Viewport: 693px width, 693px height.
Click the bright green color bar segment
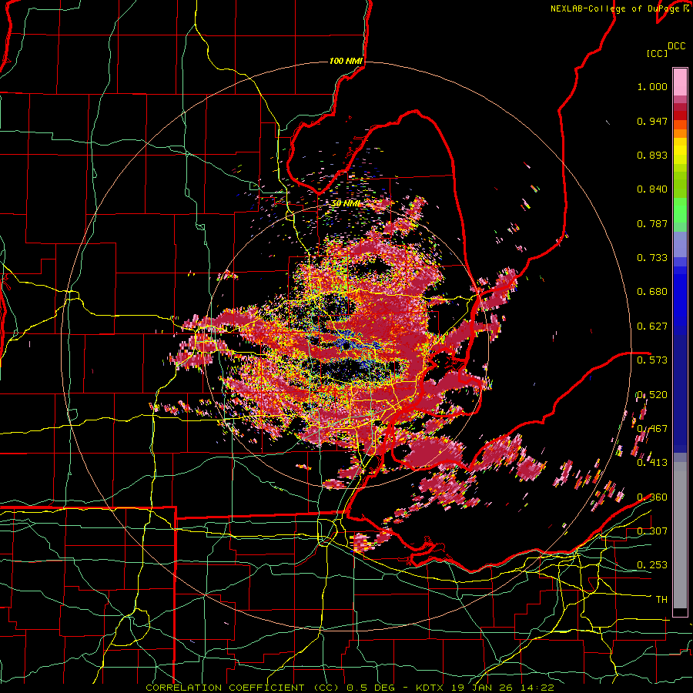coord(680,210)
